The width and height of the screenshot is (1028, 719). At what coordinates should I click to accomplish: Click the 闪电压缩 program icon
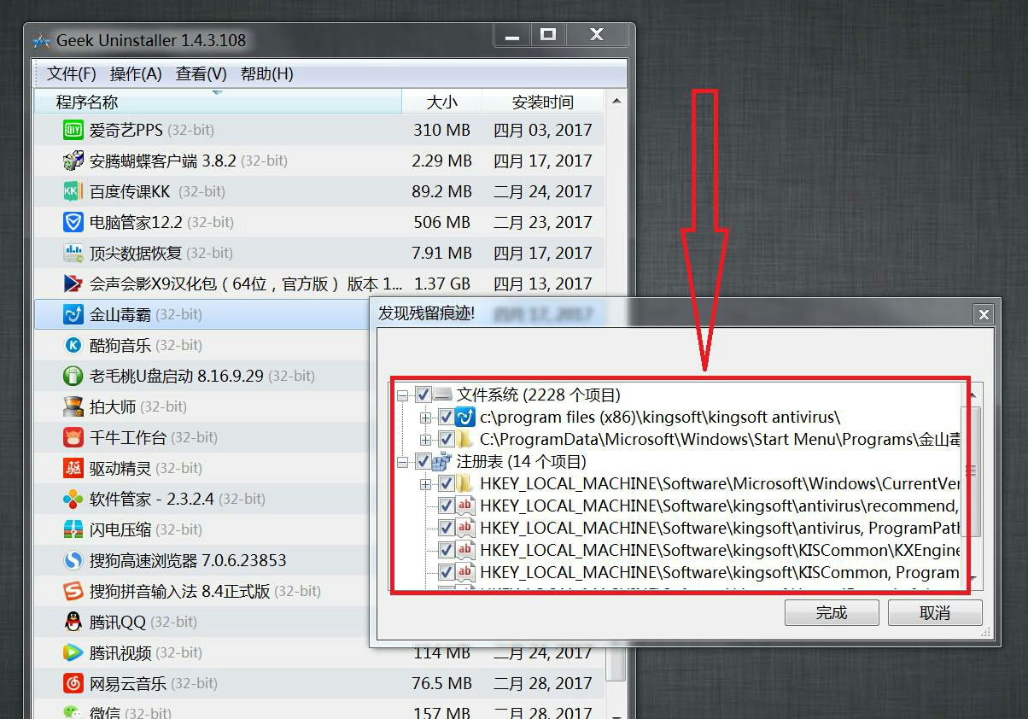tap(73, 529)
